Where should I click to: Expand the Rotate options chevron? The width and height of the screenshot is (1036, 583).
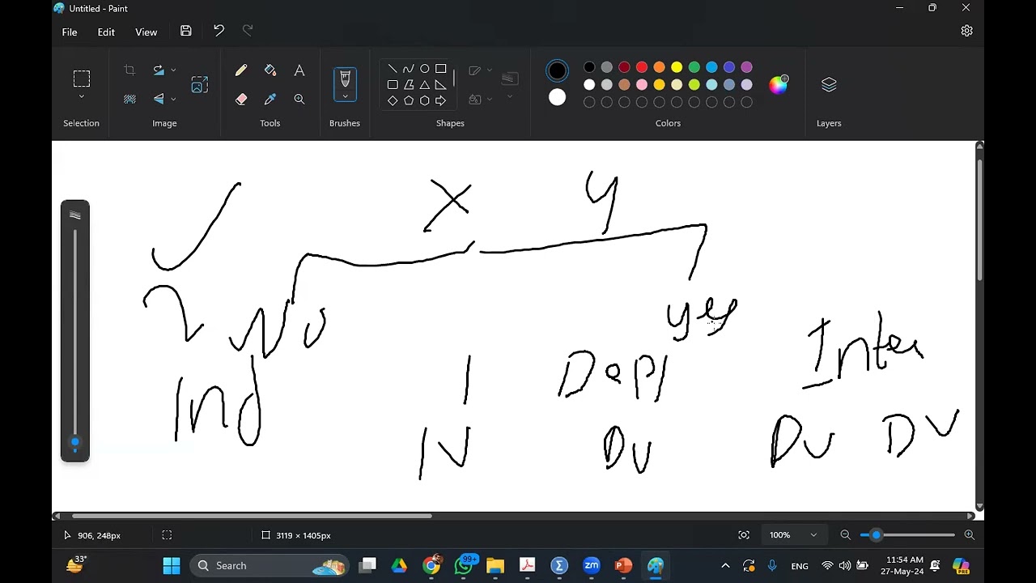coord(173,71)
